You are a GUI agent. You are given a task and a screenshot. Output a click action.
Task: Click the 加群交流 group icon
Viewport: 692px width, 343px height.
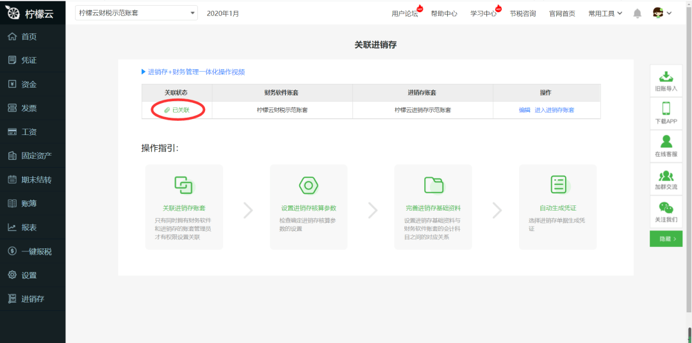pos(666,175)
